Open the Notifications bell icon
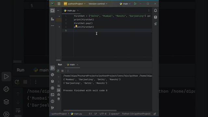Screen dimensions: 208x117 [x=155, y=10]
